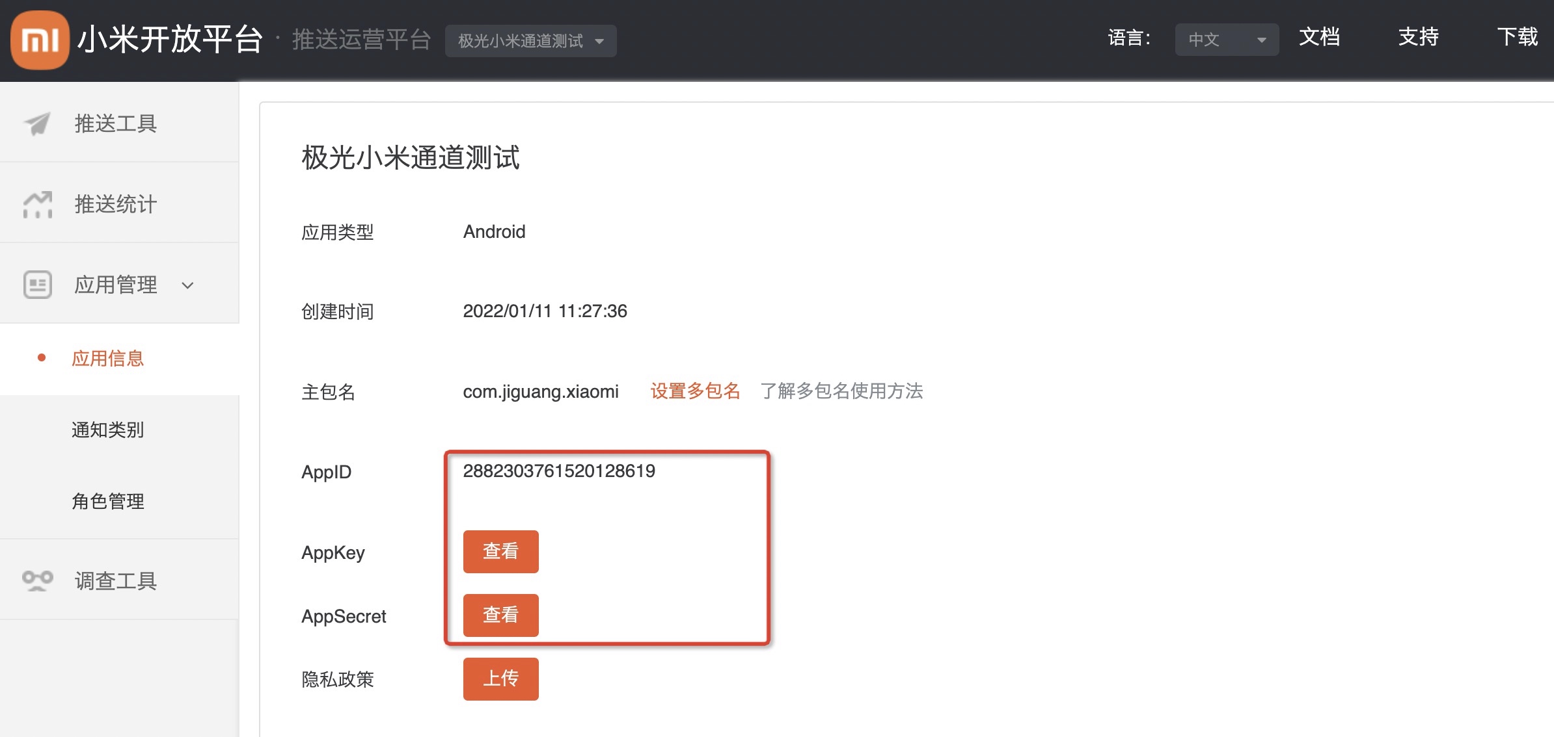Click the push statistics chart icon
The width and height of the screenshot is (1554, 737).
37,205
